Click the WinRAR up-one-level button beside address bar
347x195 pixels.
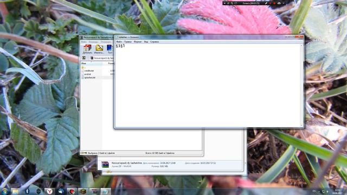click(84, 58)
